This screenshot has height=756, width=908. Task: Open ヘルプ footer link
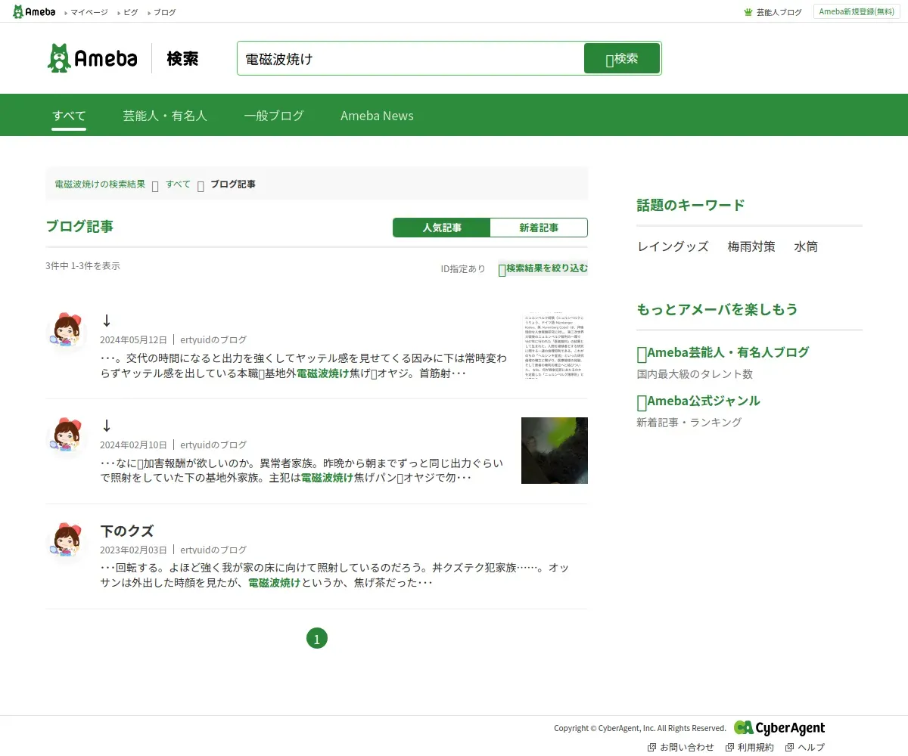click(805, 747)
